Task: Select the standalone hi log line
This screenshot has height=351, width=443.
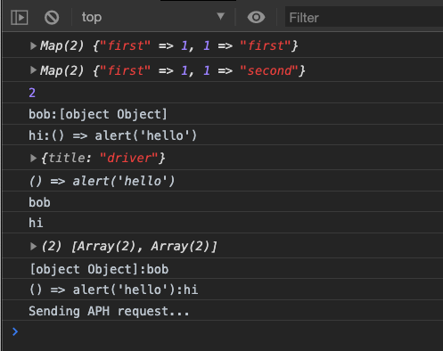Action: (36, 223)
